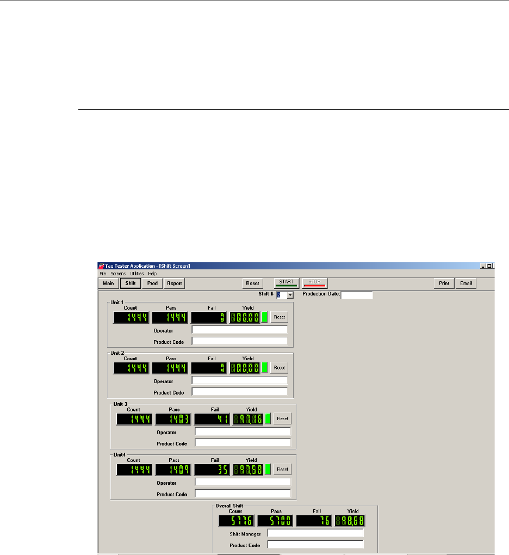Click the Unit 1 Fail display
This screenshot has height=555, width=509.
(209, 318)
